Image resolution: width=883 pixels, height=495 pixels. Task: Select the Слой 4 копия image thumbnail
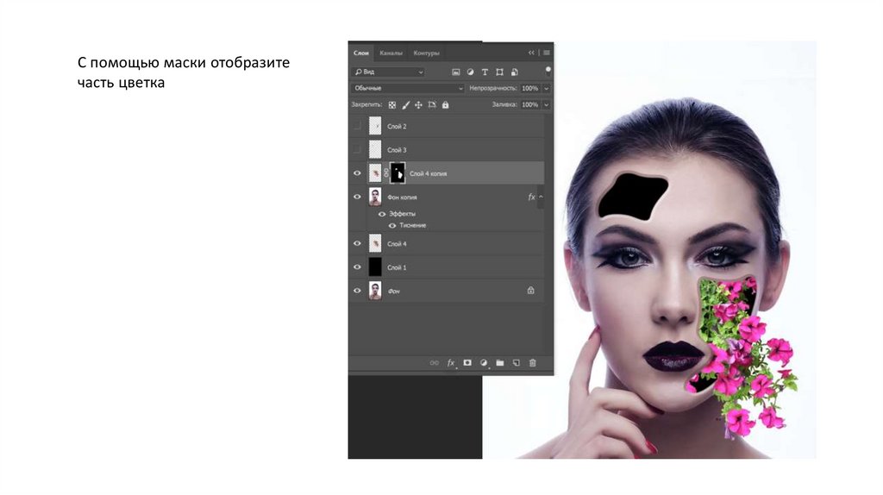(x=375, y=173)
